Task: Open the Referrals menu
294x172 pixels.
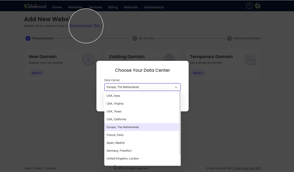Action: pyautogui.click(x=131, y=7)
